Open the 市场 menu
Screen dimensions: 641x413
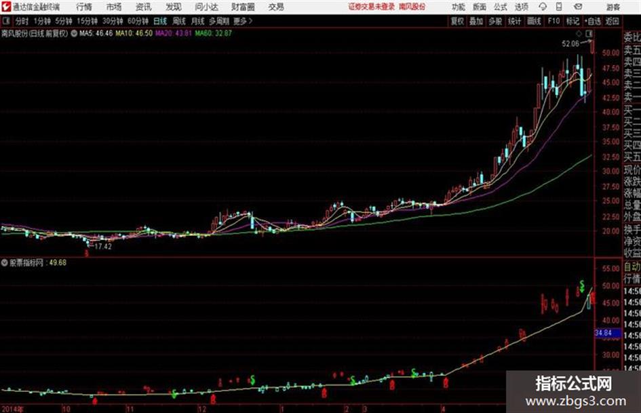click(114, 7)
